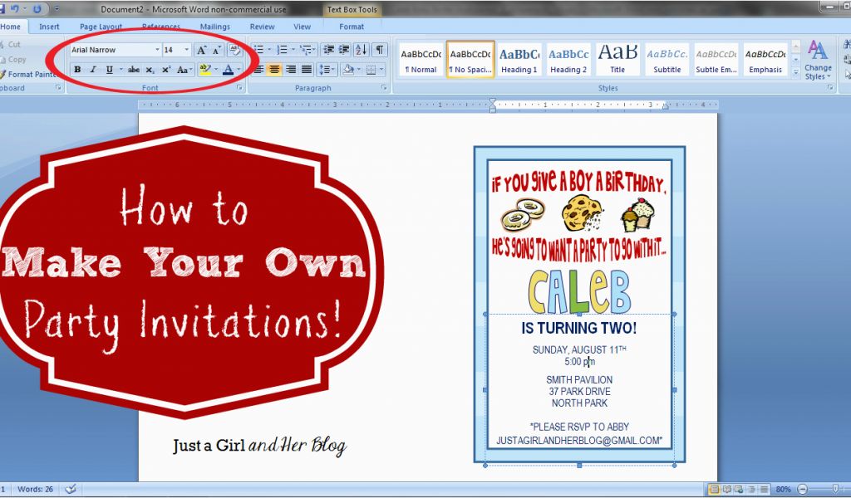This screenshot has height=498, width=851.
Task: Open the Arial Narrow font name dropdown
Action: pos(157,50)
